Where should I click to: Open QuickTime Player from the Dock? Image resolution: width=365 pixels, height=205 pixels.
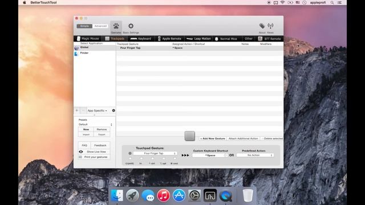click(x=226, y=195)
